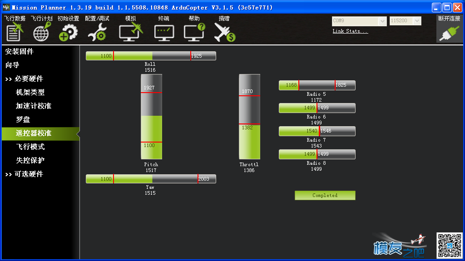Screen dimensions: 465x261
Task: Open 飞行模式 flight modes page
Action: click(30, 147)
